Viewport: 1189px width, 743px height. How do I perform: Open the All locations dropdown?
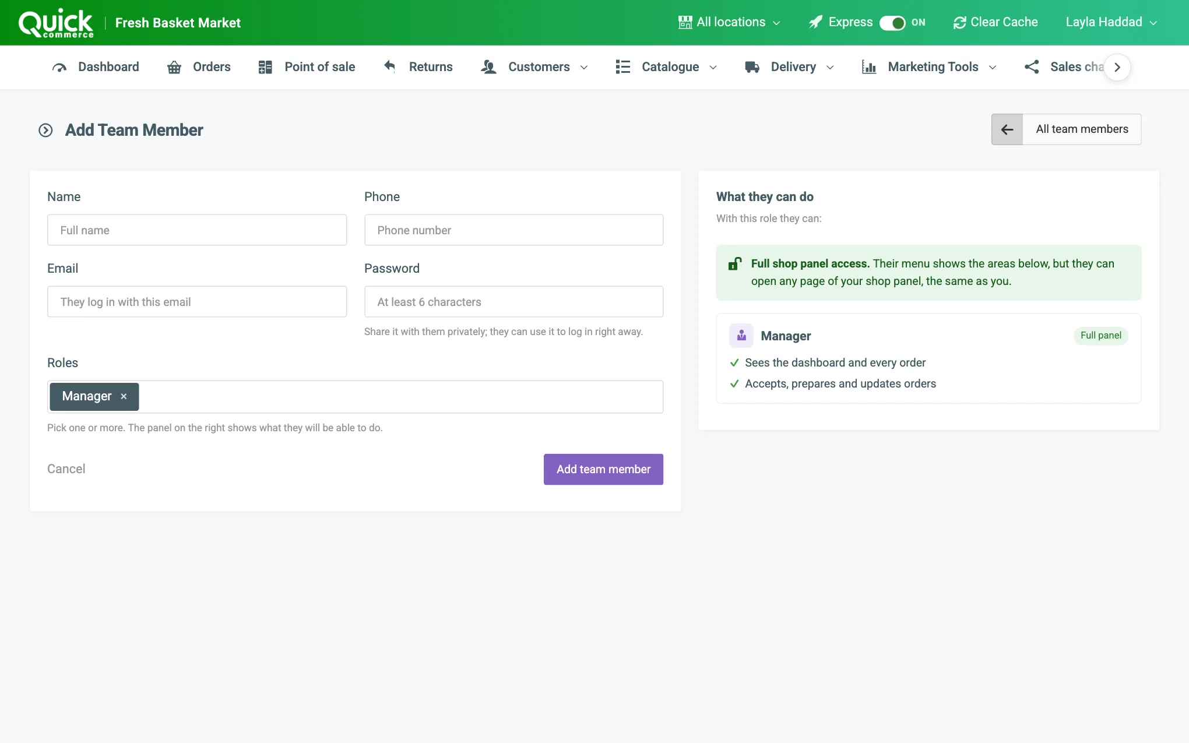(x=729, y=23)
